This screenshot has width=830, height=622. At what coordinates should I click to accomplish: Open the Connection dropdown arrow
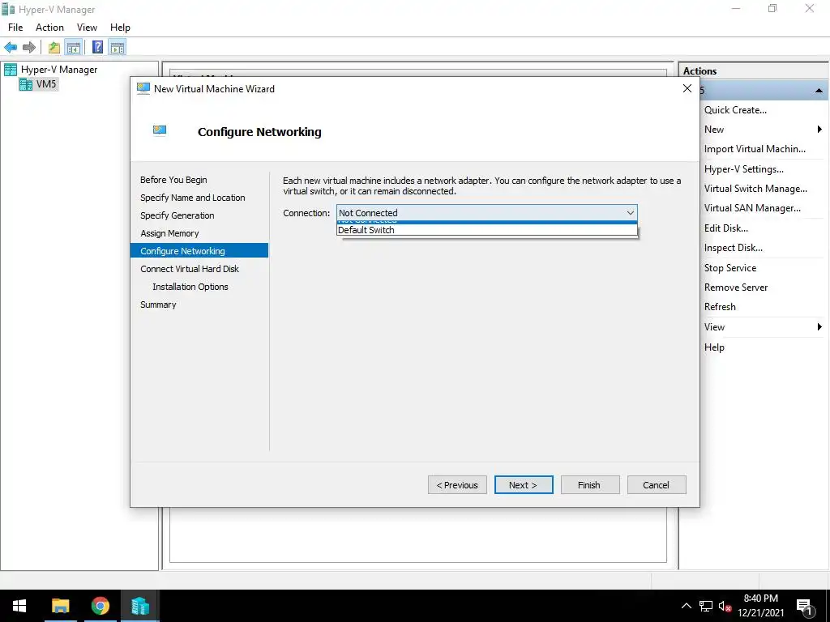click(x=630, y=213)
